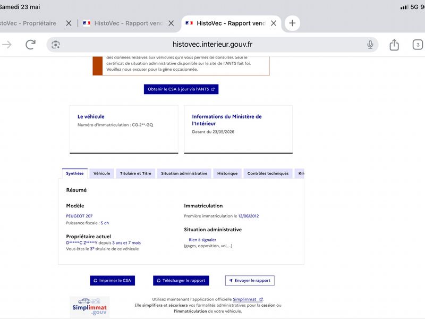Screen dimensions: 425x319
Task: Switch to the HistoVec - Propriétaire tab
Action: (x=28, y=23)
